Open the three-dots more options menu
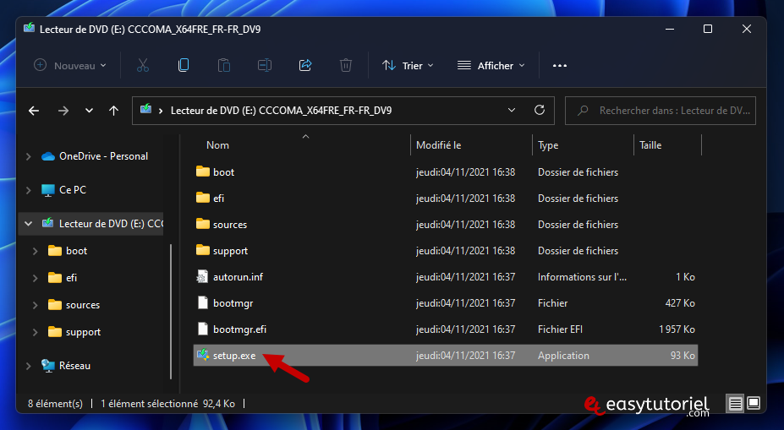 click(560, 65)
